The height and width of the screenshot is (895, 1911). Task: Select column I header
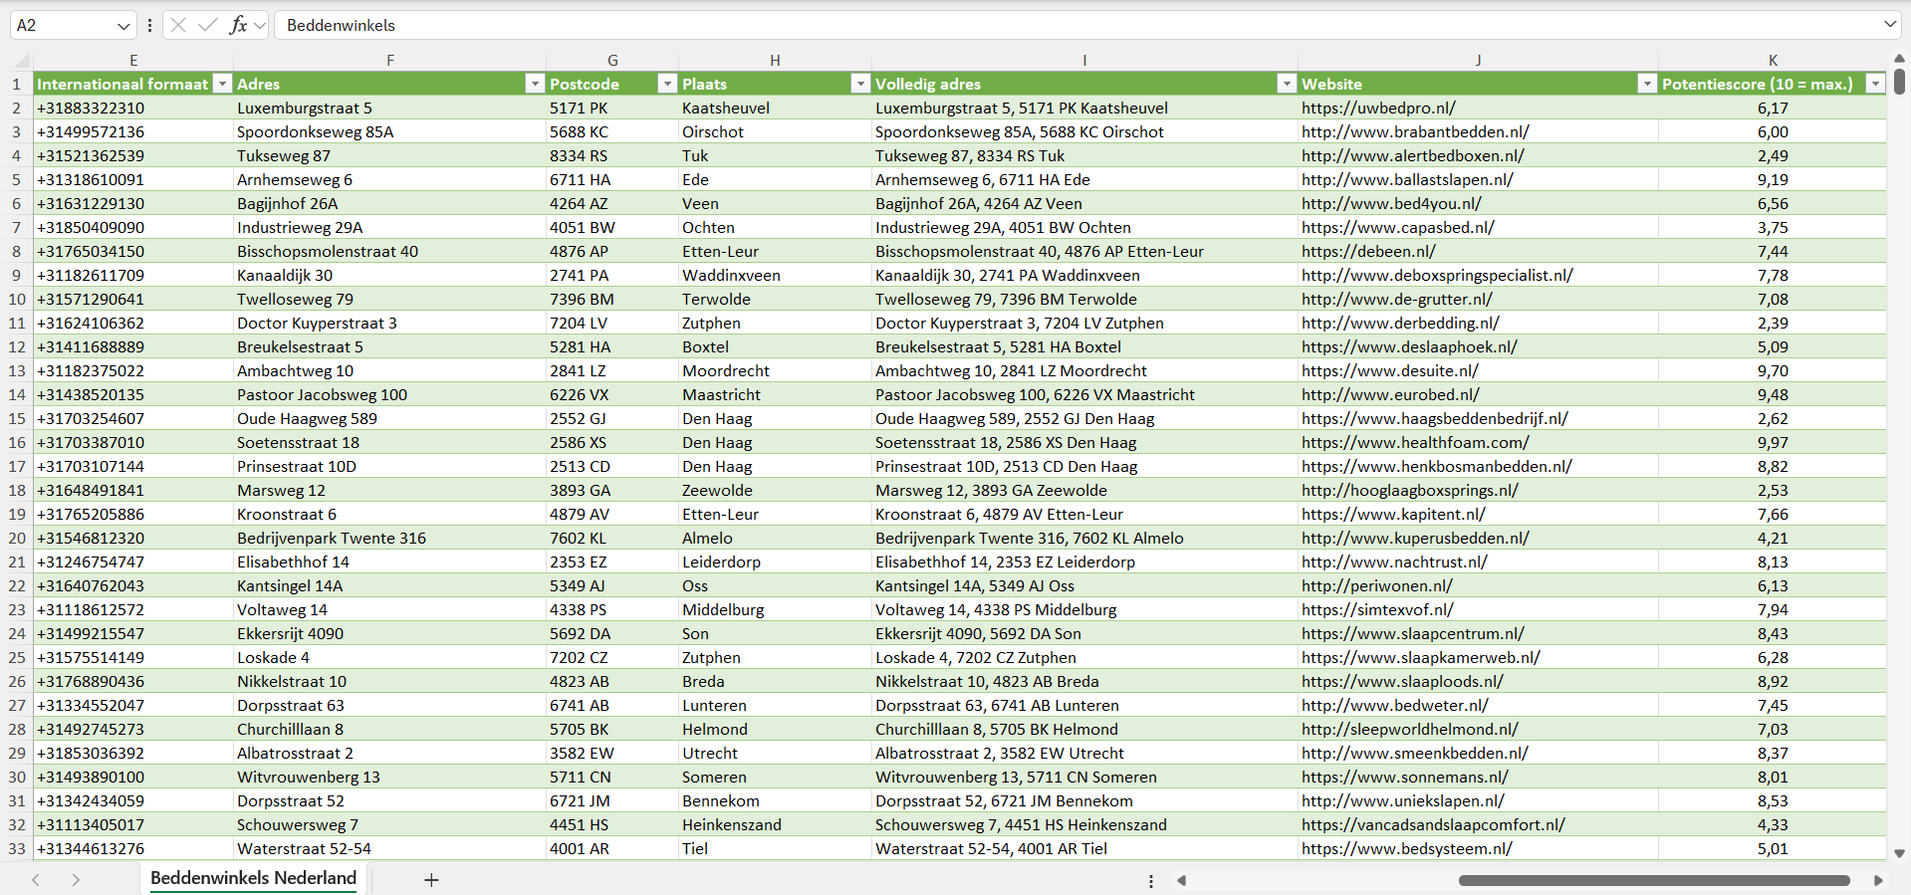[x=1084, y=60]
